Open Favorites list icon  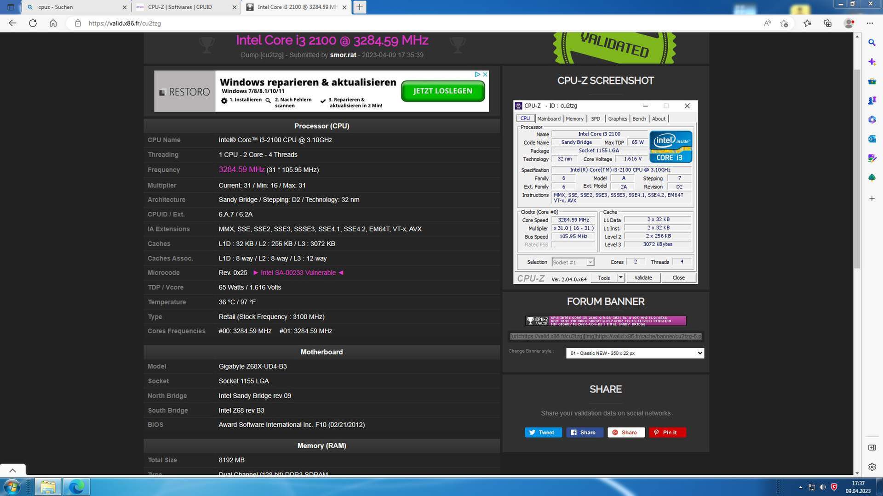(807, 23)
